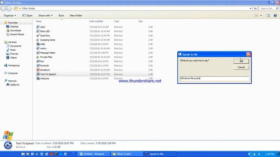Image resolution: width=280 pixels, height=157 pixels.
Task: Select the matrix shortcut icon
Action: tap(38, 48)
